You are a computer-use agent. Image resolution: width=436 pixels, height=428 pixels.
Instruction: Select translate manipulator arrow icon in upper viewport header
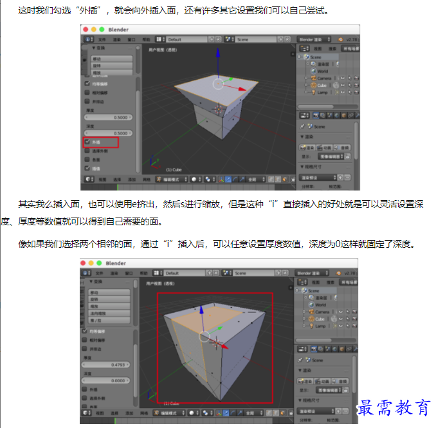pos(228,179)
